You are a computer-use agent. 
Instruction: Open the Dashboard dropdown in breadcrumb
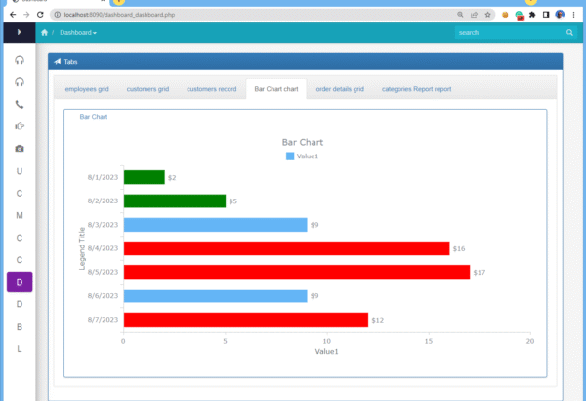pyautogui.click(x=78, y=32)
